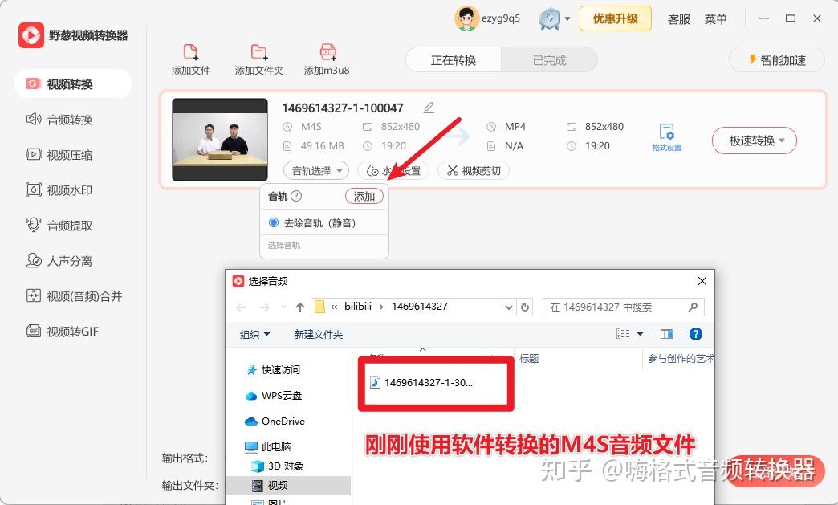838x505 pixels.
Task: Open the recent locations dropdown arrow
Action: 284,307
